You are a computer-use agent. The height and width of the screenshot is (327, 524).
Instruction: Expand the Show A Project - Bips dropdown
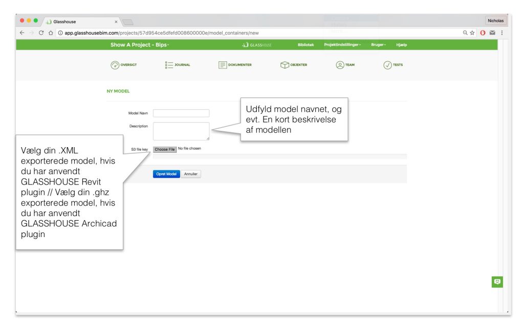[140, 45]
